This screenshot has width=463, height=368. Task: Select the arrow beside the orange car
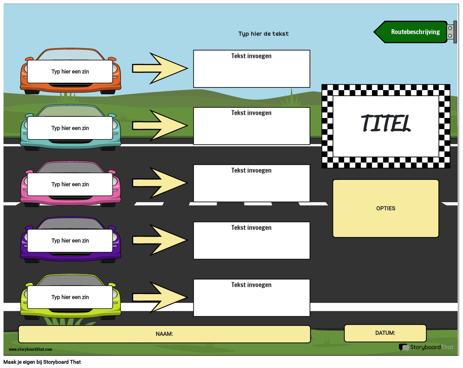(160, 68)
